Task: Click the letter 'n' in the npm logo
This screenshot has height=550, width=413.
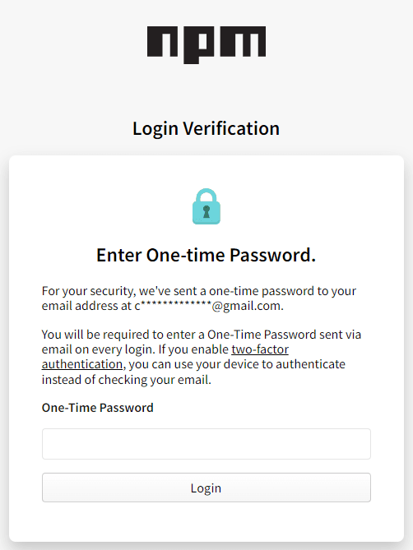Action: coord(162,41)
